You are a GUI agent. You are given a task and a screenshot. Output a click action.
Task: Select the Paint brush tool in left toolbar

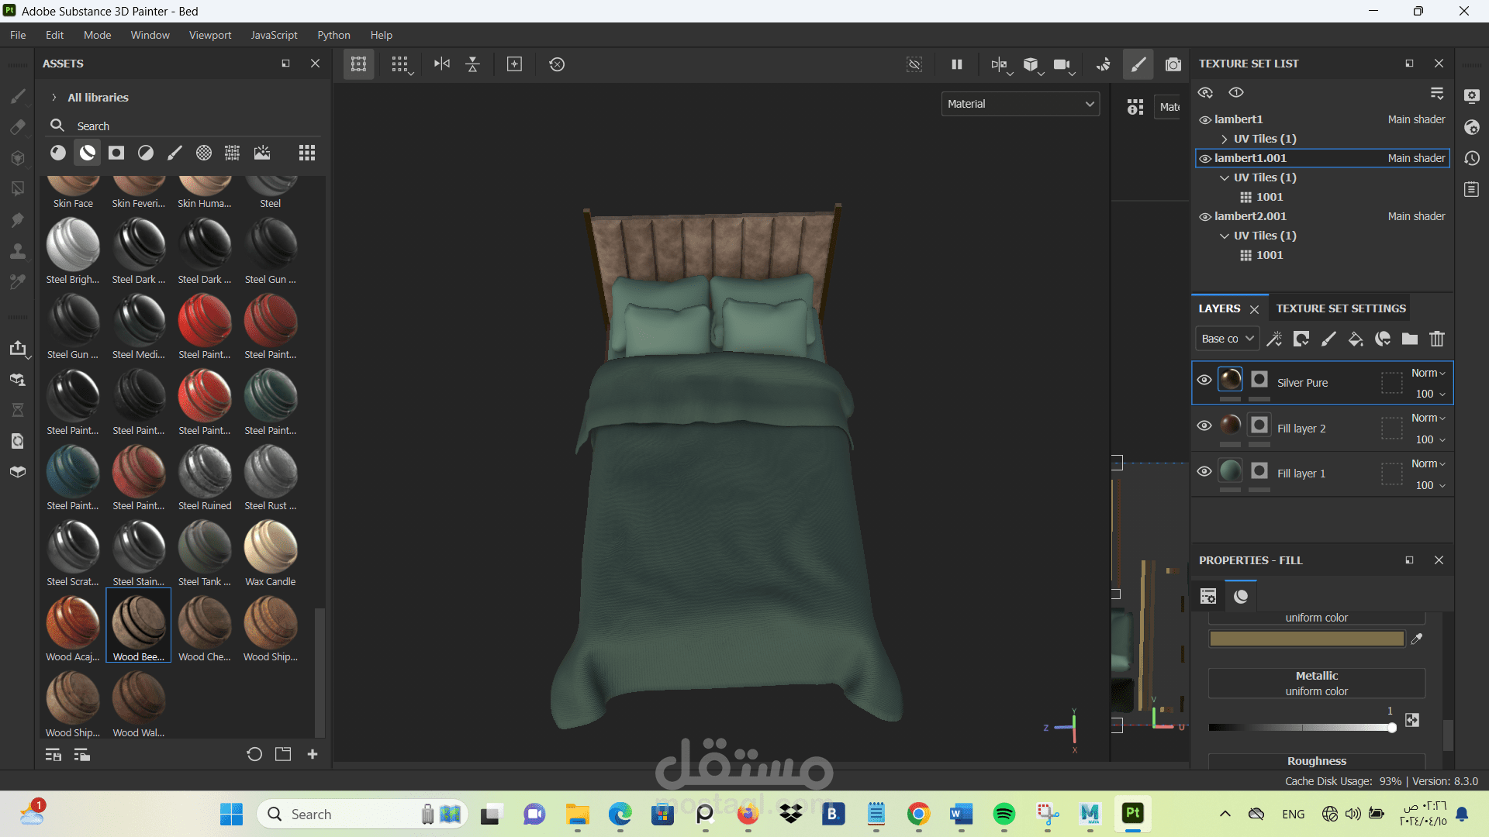(17, 96)
